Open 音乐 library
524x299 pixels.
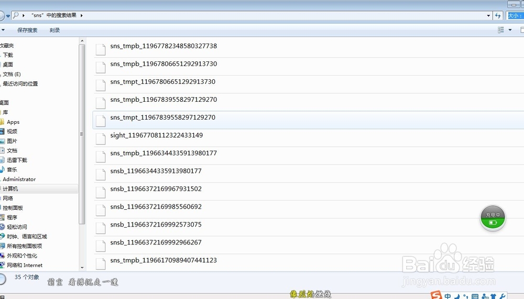click(12, 169)
